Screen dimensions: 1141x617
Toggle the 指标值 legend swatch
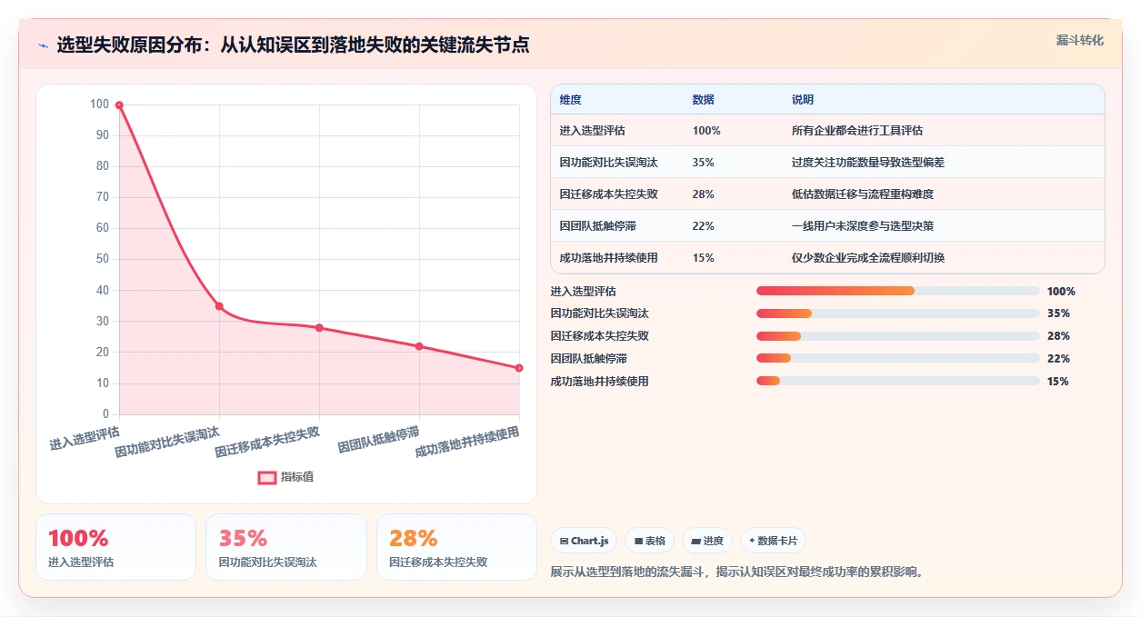267,477
